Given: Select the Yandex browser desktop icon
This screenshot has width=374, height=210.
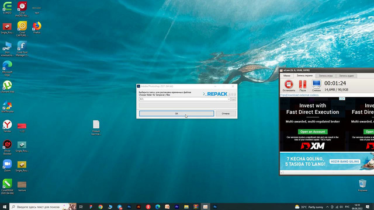Looking at the screenshot, I should pos(8,126).
